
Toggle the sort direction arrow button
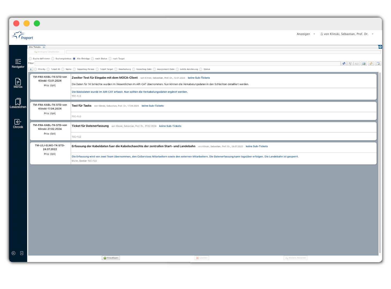[x=31, y=69]
